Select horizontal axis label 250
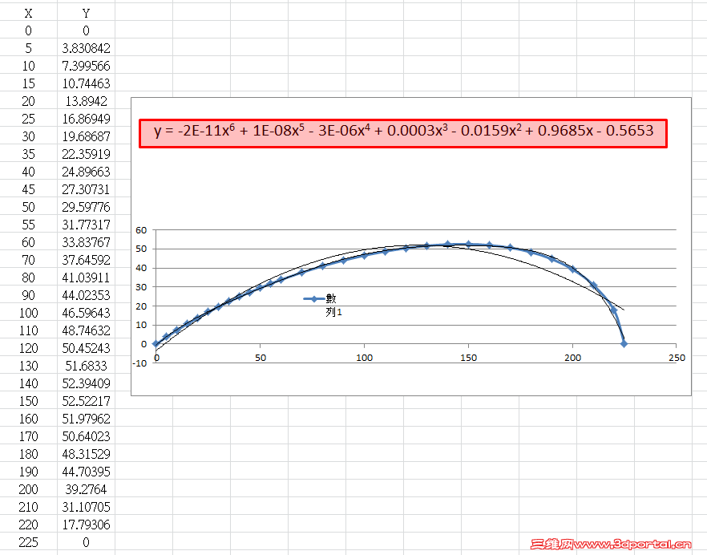Viewport: 707px width, 555px height. point(677,358)
